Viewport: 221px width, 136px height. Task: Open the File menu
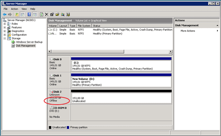click(6, 9)
